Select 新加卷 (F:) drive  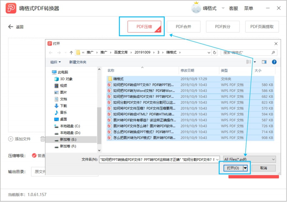[x=66, y=146]
